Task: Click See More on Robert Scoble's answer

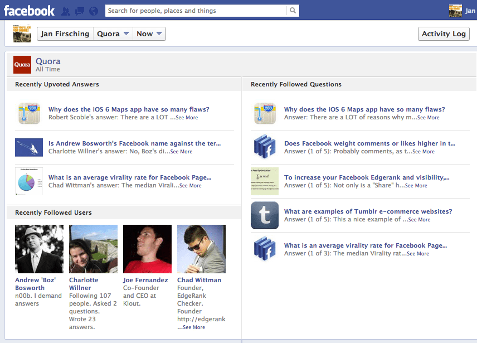Action: pos(187,118)
